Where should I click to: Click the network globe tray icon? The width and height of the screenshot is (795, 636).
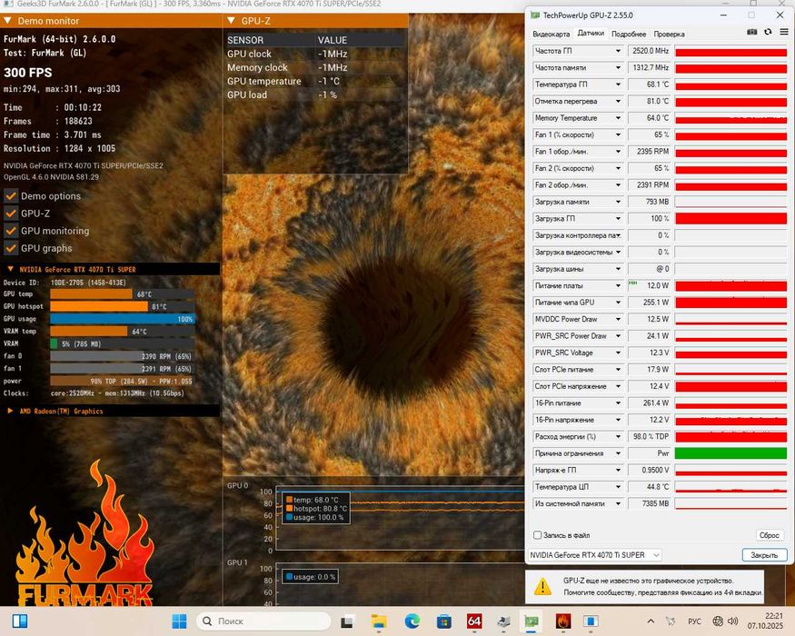tap(718, 621)
